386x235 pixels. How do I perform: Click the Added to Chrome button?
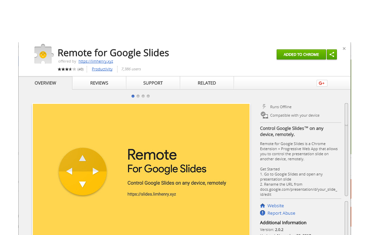tap(301, 54)
